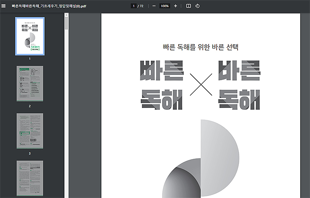Image resolution: width=310 pixels, height=198 pixels.
Task: Open page 3 thumbnail
Action: click(x=30, y=131)
